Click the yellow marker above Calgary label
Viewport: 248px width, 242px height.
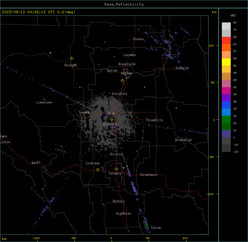[x=117, y=169]
